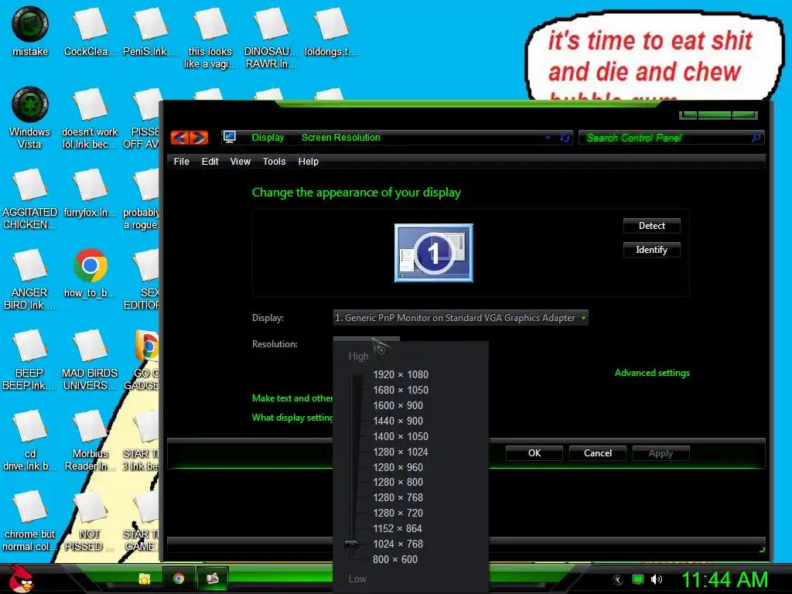This screenshot has width=792, height=594.
Task: Click the resolution slider handle at 1024 × 768
Action: [x=352, y=544]
